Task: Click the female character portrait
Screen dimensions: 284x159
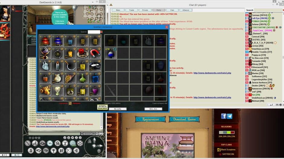Action: point(5,13)
